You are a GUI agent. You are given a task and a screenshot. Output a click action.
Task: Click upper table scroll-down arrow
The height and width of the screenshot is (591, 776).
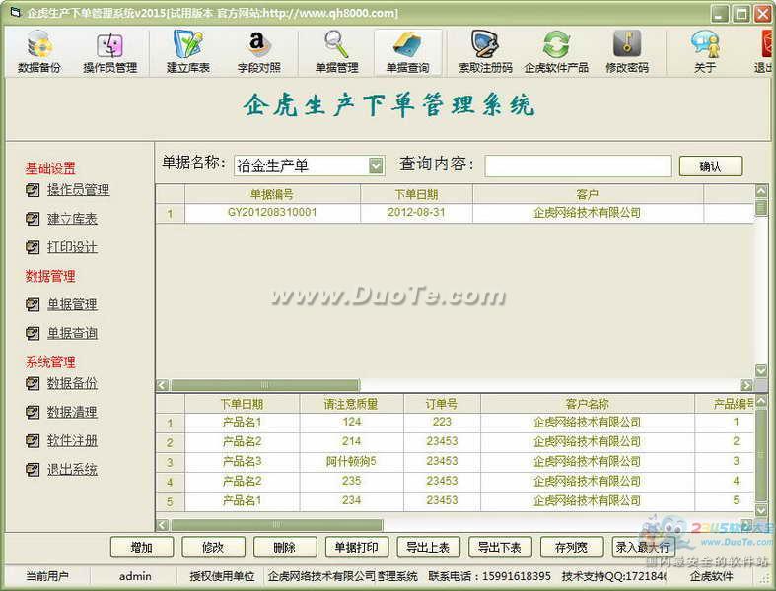761,370
